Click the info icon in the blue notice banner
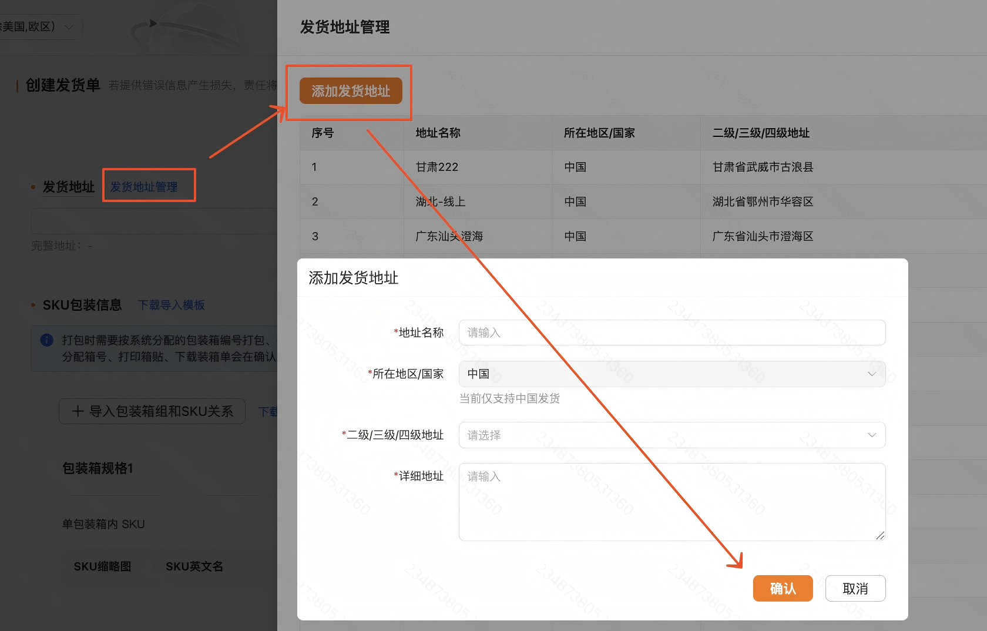 (46, 341)
